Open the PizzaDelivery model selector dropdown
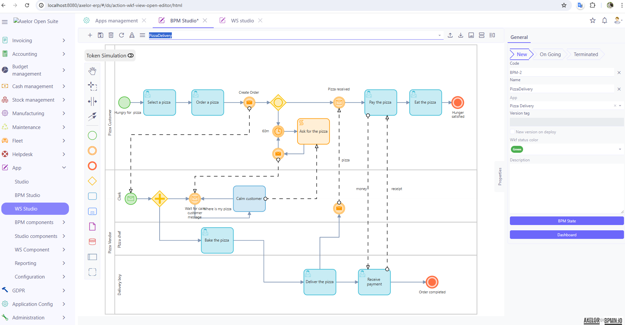This screenshot has height=325, width=625. [x=440, y=35]
